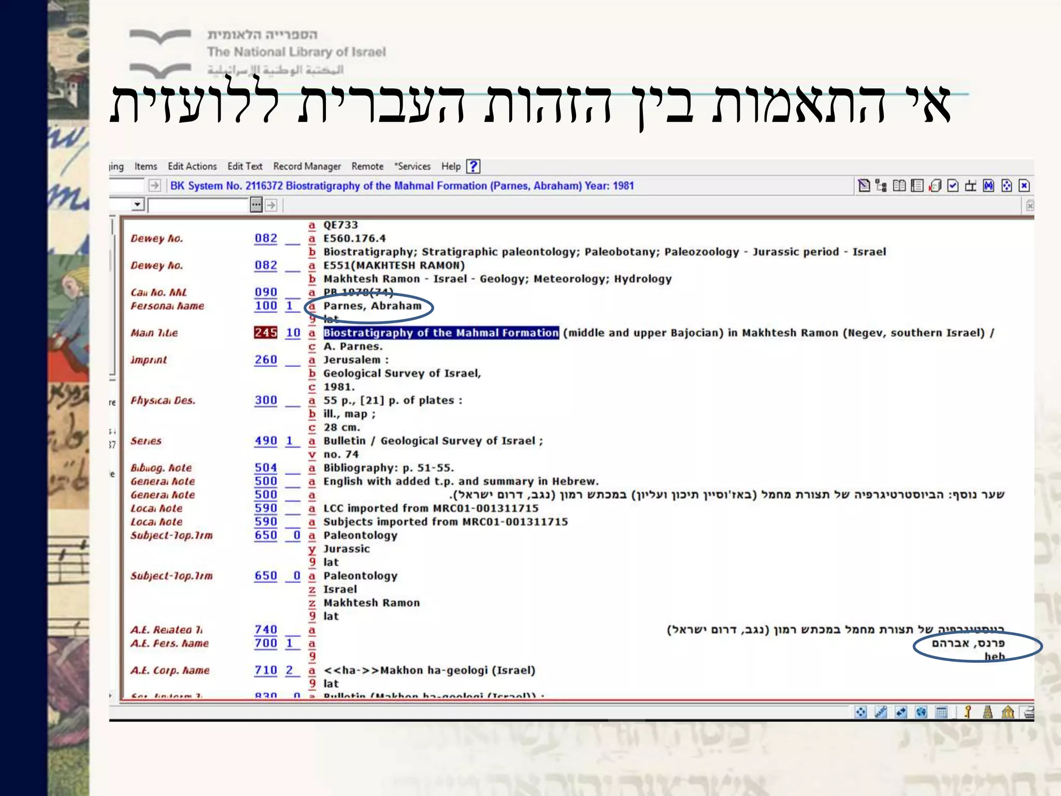Click the blue help question mark icon
This screenshot has height=796, width=1061.
[473, 166]
